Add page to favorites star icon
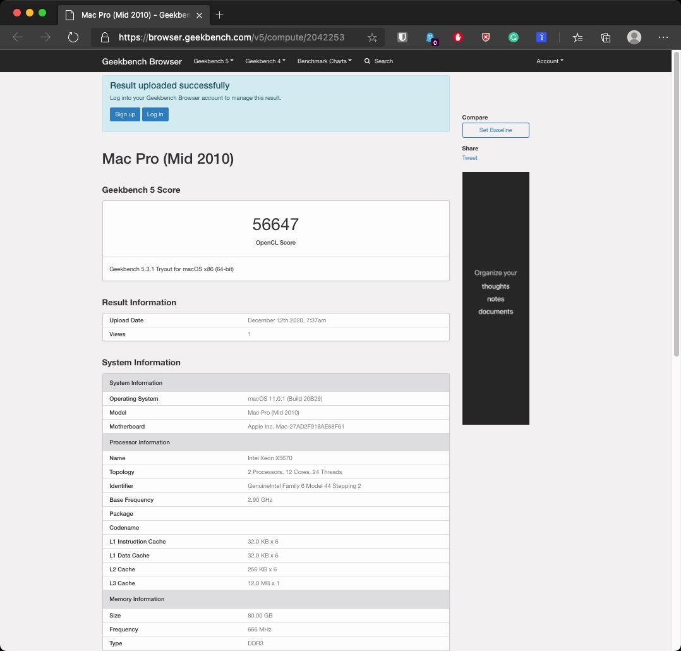Image resolution: width=681 pixels, height=651 pixels. coord(372,38)
